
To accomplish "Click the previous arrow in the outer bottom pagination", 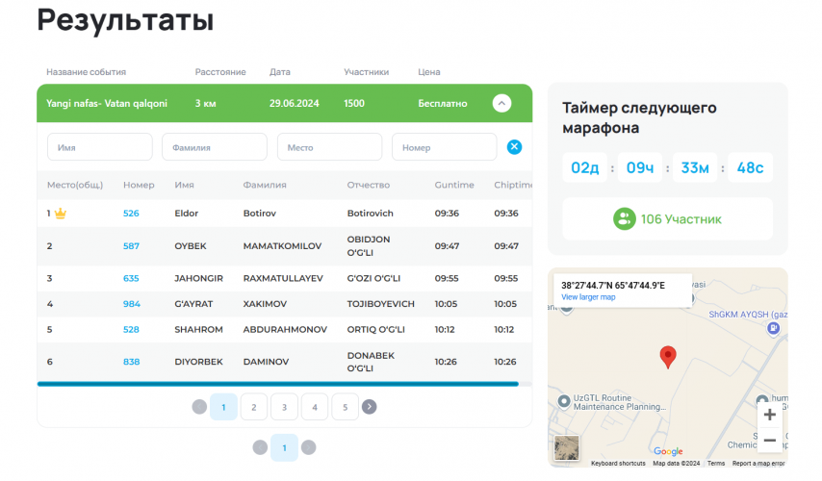I will click(x=260, y=447).
